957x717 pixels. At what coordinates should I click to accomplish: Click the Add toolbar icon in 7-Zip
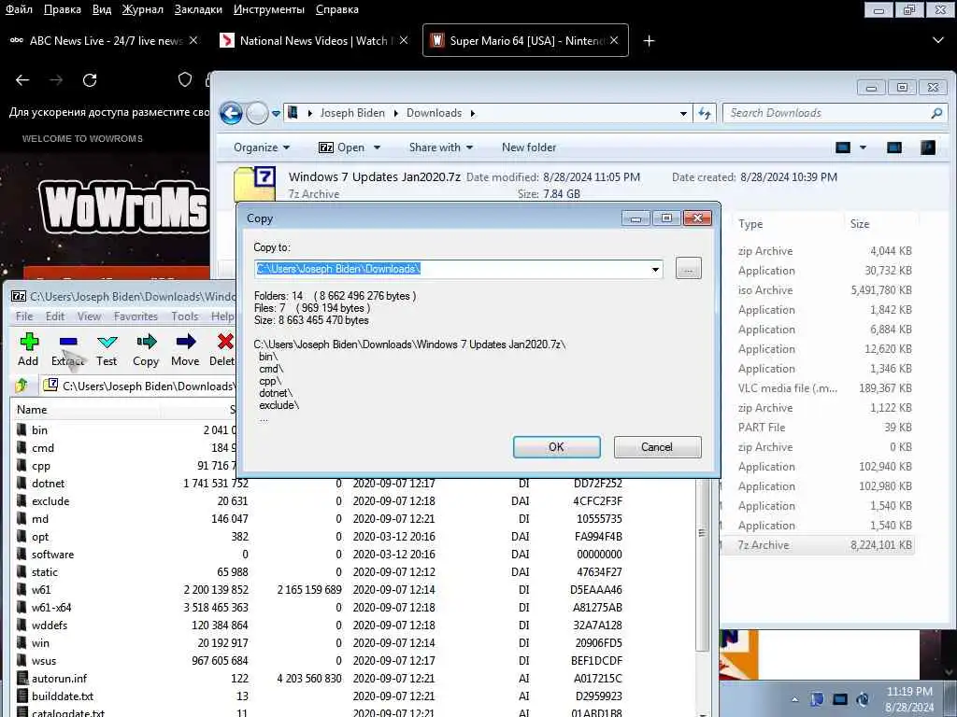point(28,342)
